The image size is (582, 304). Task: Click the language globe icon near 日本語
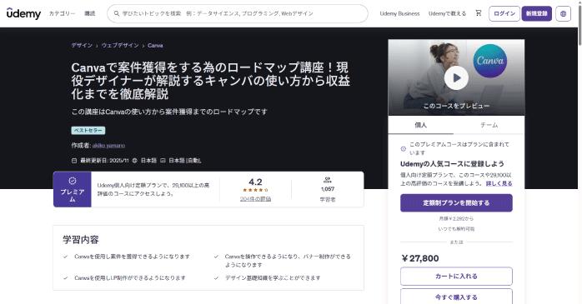click(134, 161)
